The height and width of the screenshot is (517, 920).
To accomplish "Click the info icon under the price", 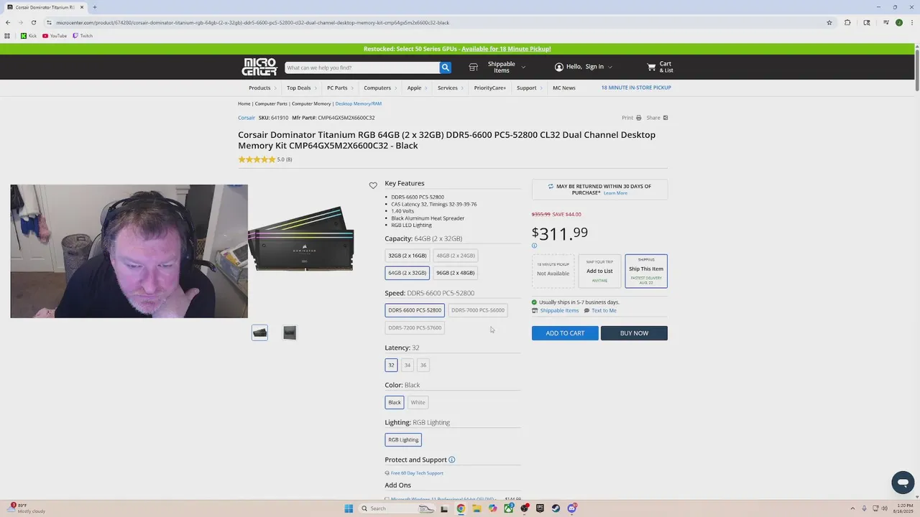I will coord(534,246).
